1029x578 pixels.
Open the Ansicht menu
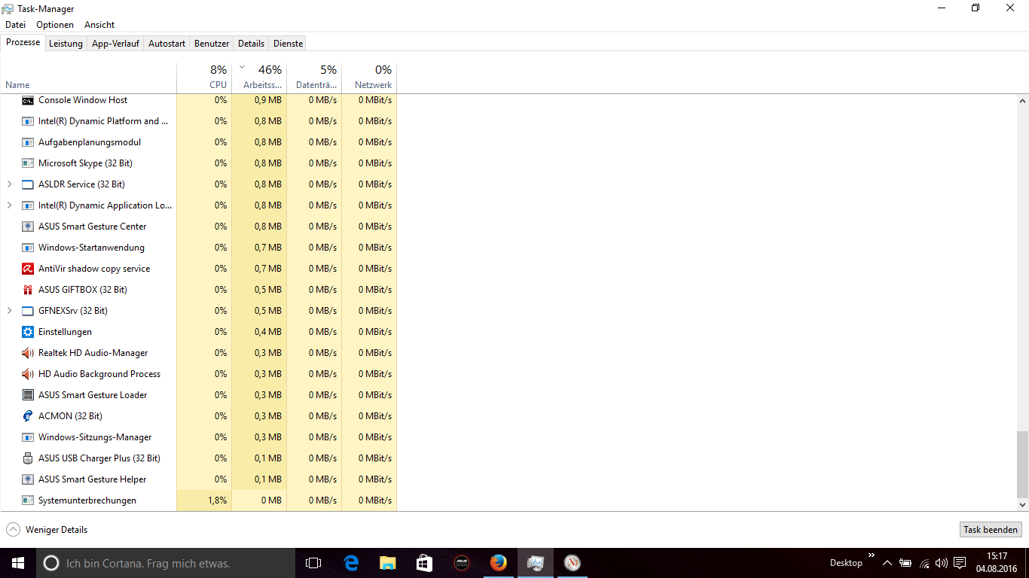(x=99, y=25)
